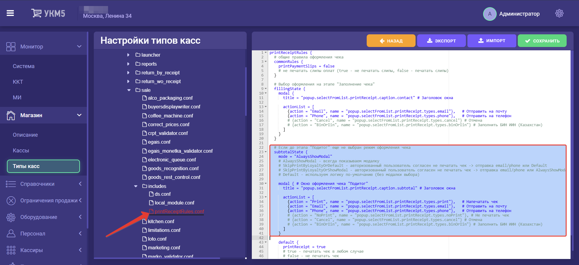Fold code at line 23 subtotalState

266,152
